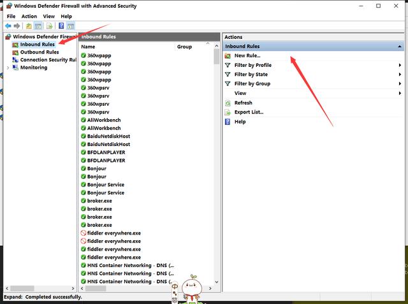This screenshot has width=408, height=304.
Task: Open the View menu
Action: point(49,17)
